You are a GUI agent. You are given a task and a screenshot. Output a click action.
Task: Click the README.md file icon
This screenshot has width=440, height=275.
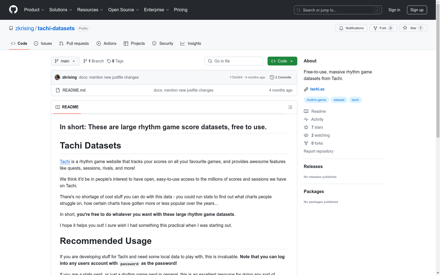[58, 90]
